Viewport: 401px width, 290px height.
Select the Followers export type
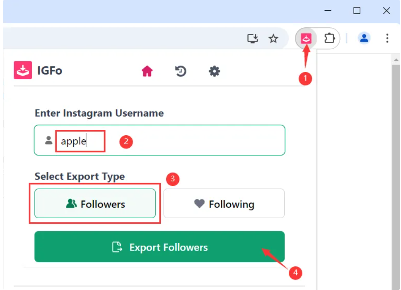tap(95, 203)
